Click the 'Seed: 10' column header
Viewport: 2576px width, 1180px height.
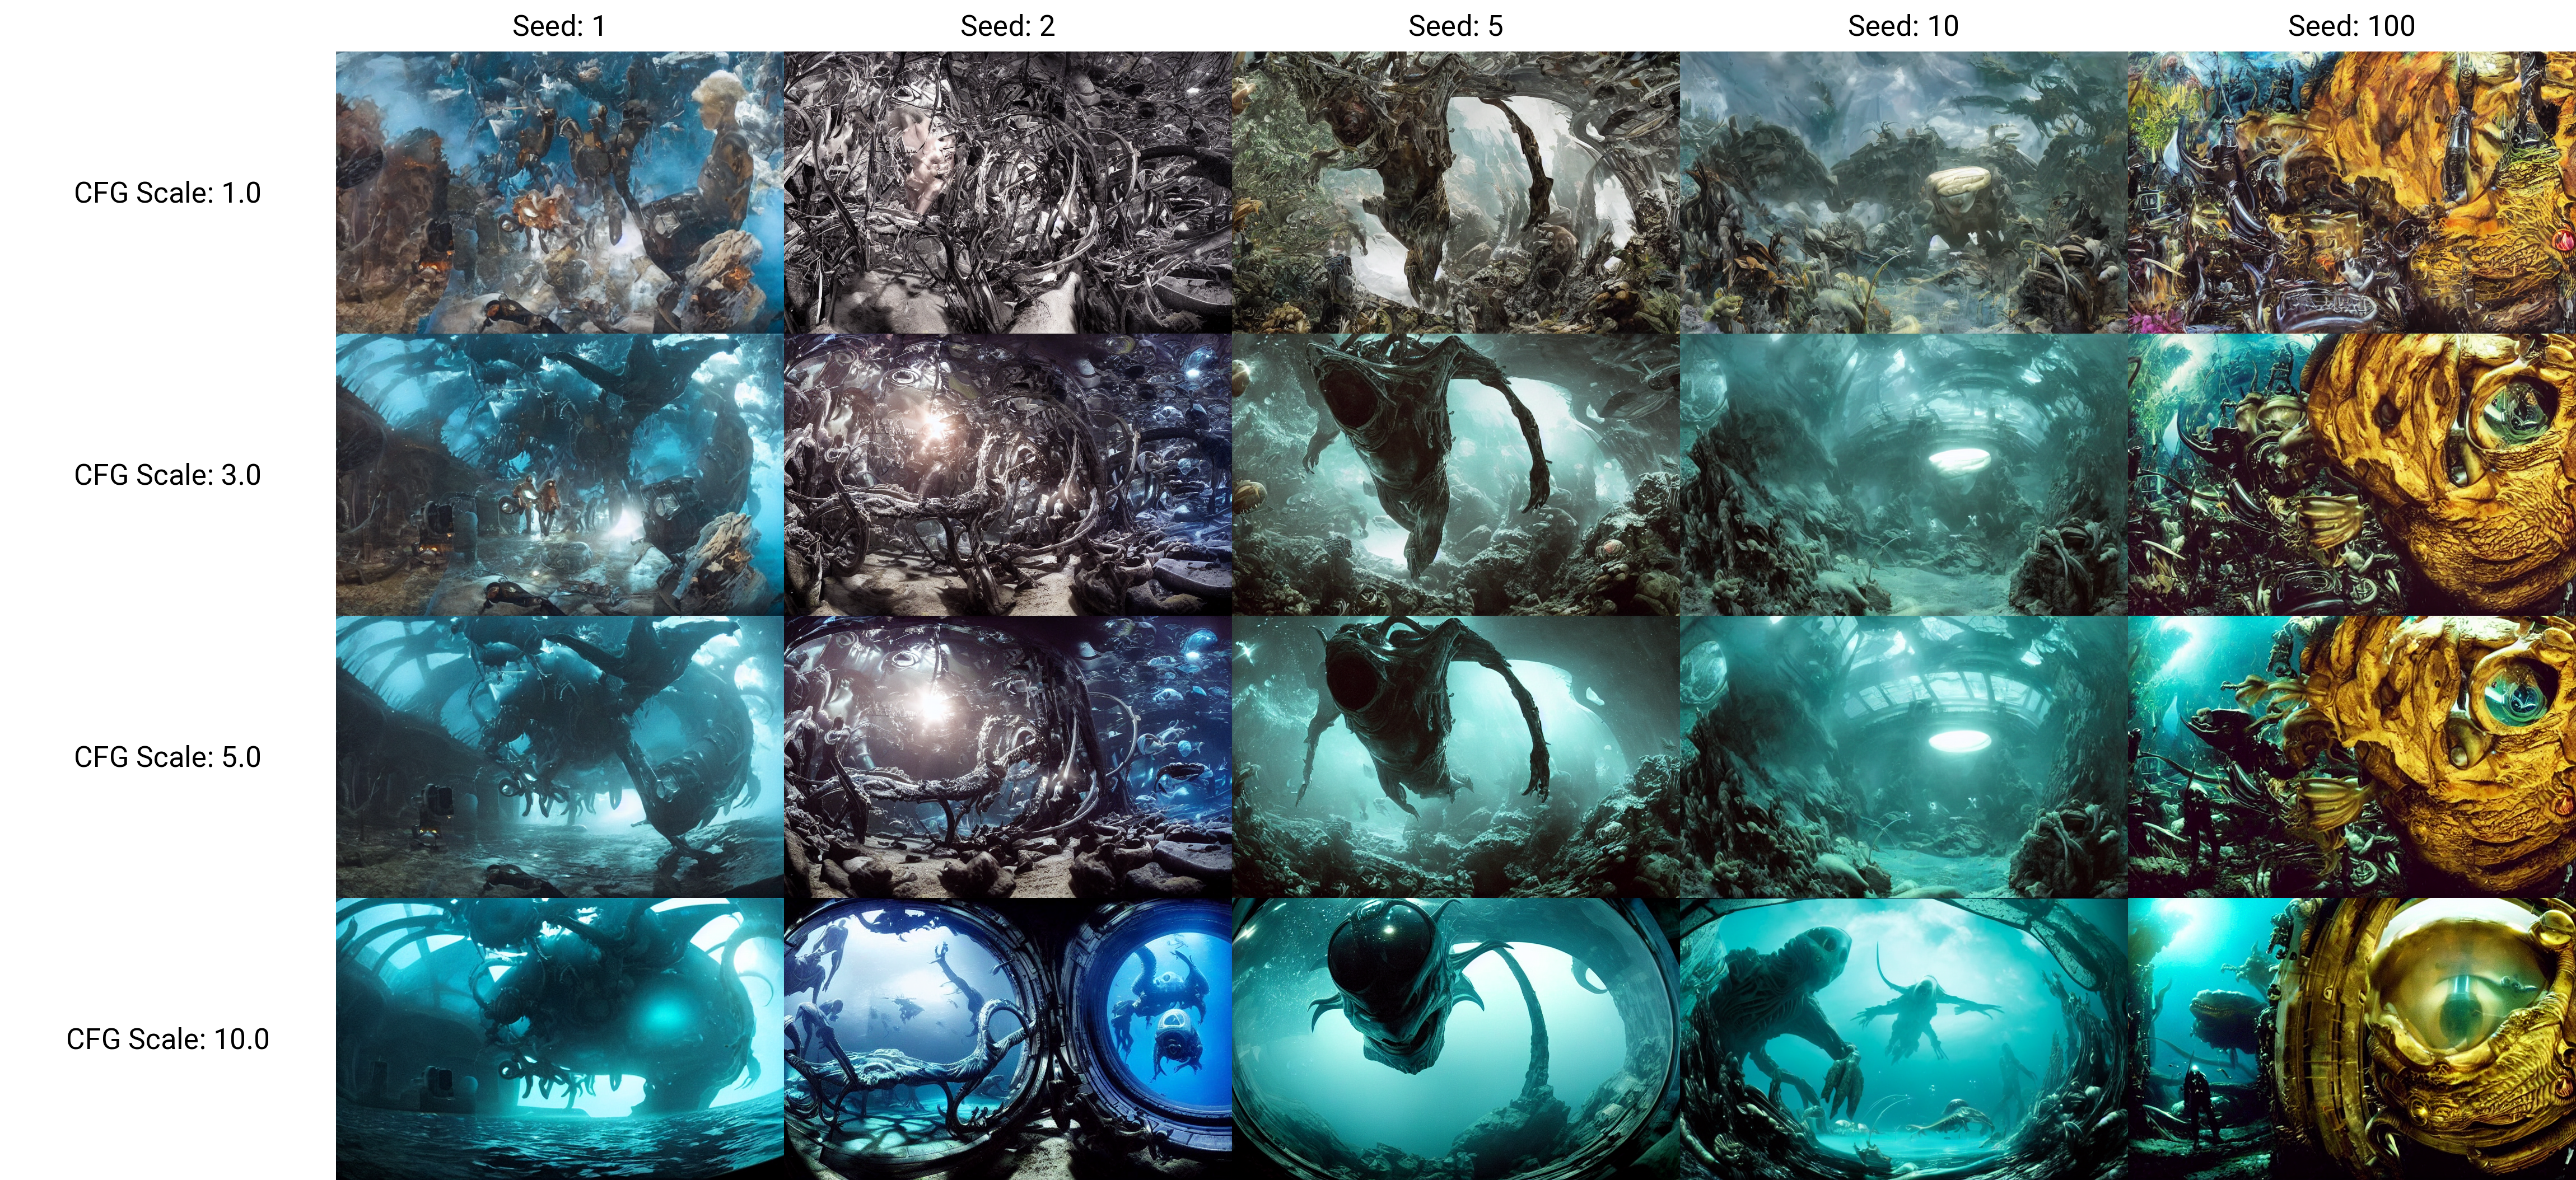pyautogui.click(x=1903, y=26)
